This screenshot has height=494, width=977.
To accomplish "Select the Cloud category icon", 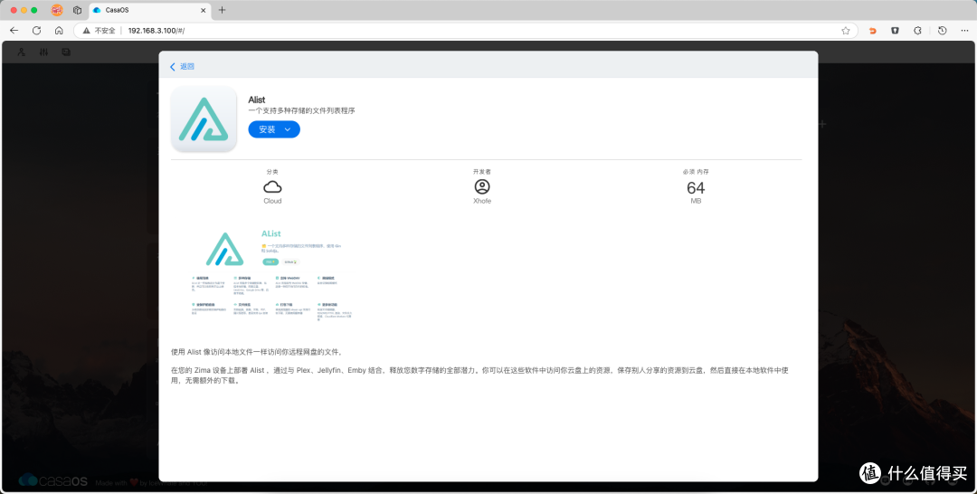I will 272,187.
